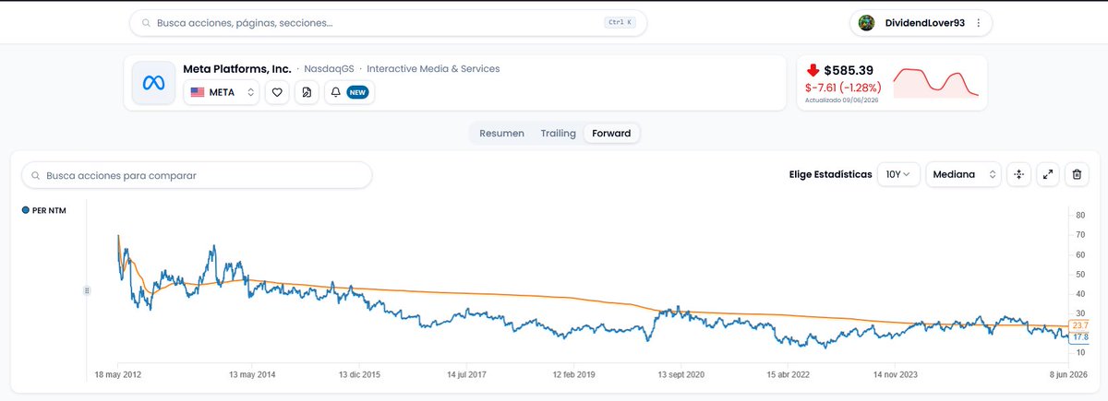Image resolution: width=1108 pixels, height=401 pixels.
Task: Switch to the Trailing tab
Action: tap(559, 134)
